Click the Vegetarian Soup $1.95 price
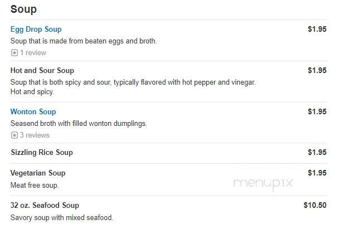Viewport: 363px width, 229px height. tap(317, 173)
